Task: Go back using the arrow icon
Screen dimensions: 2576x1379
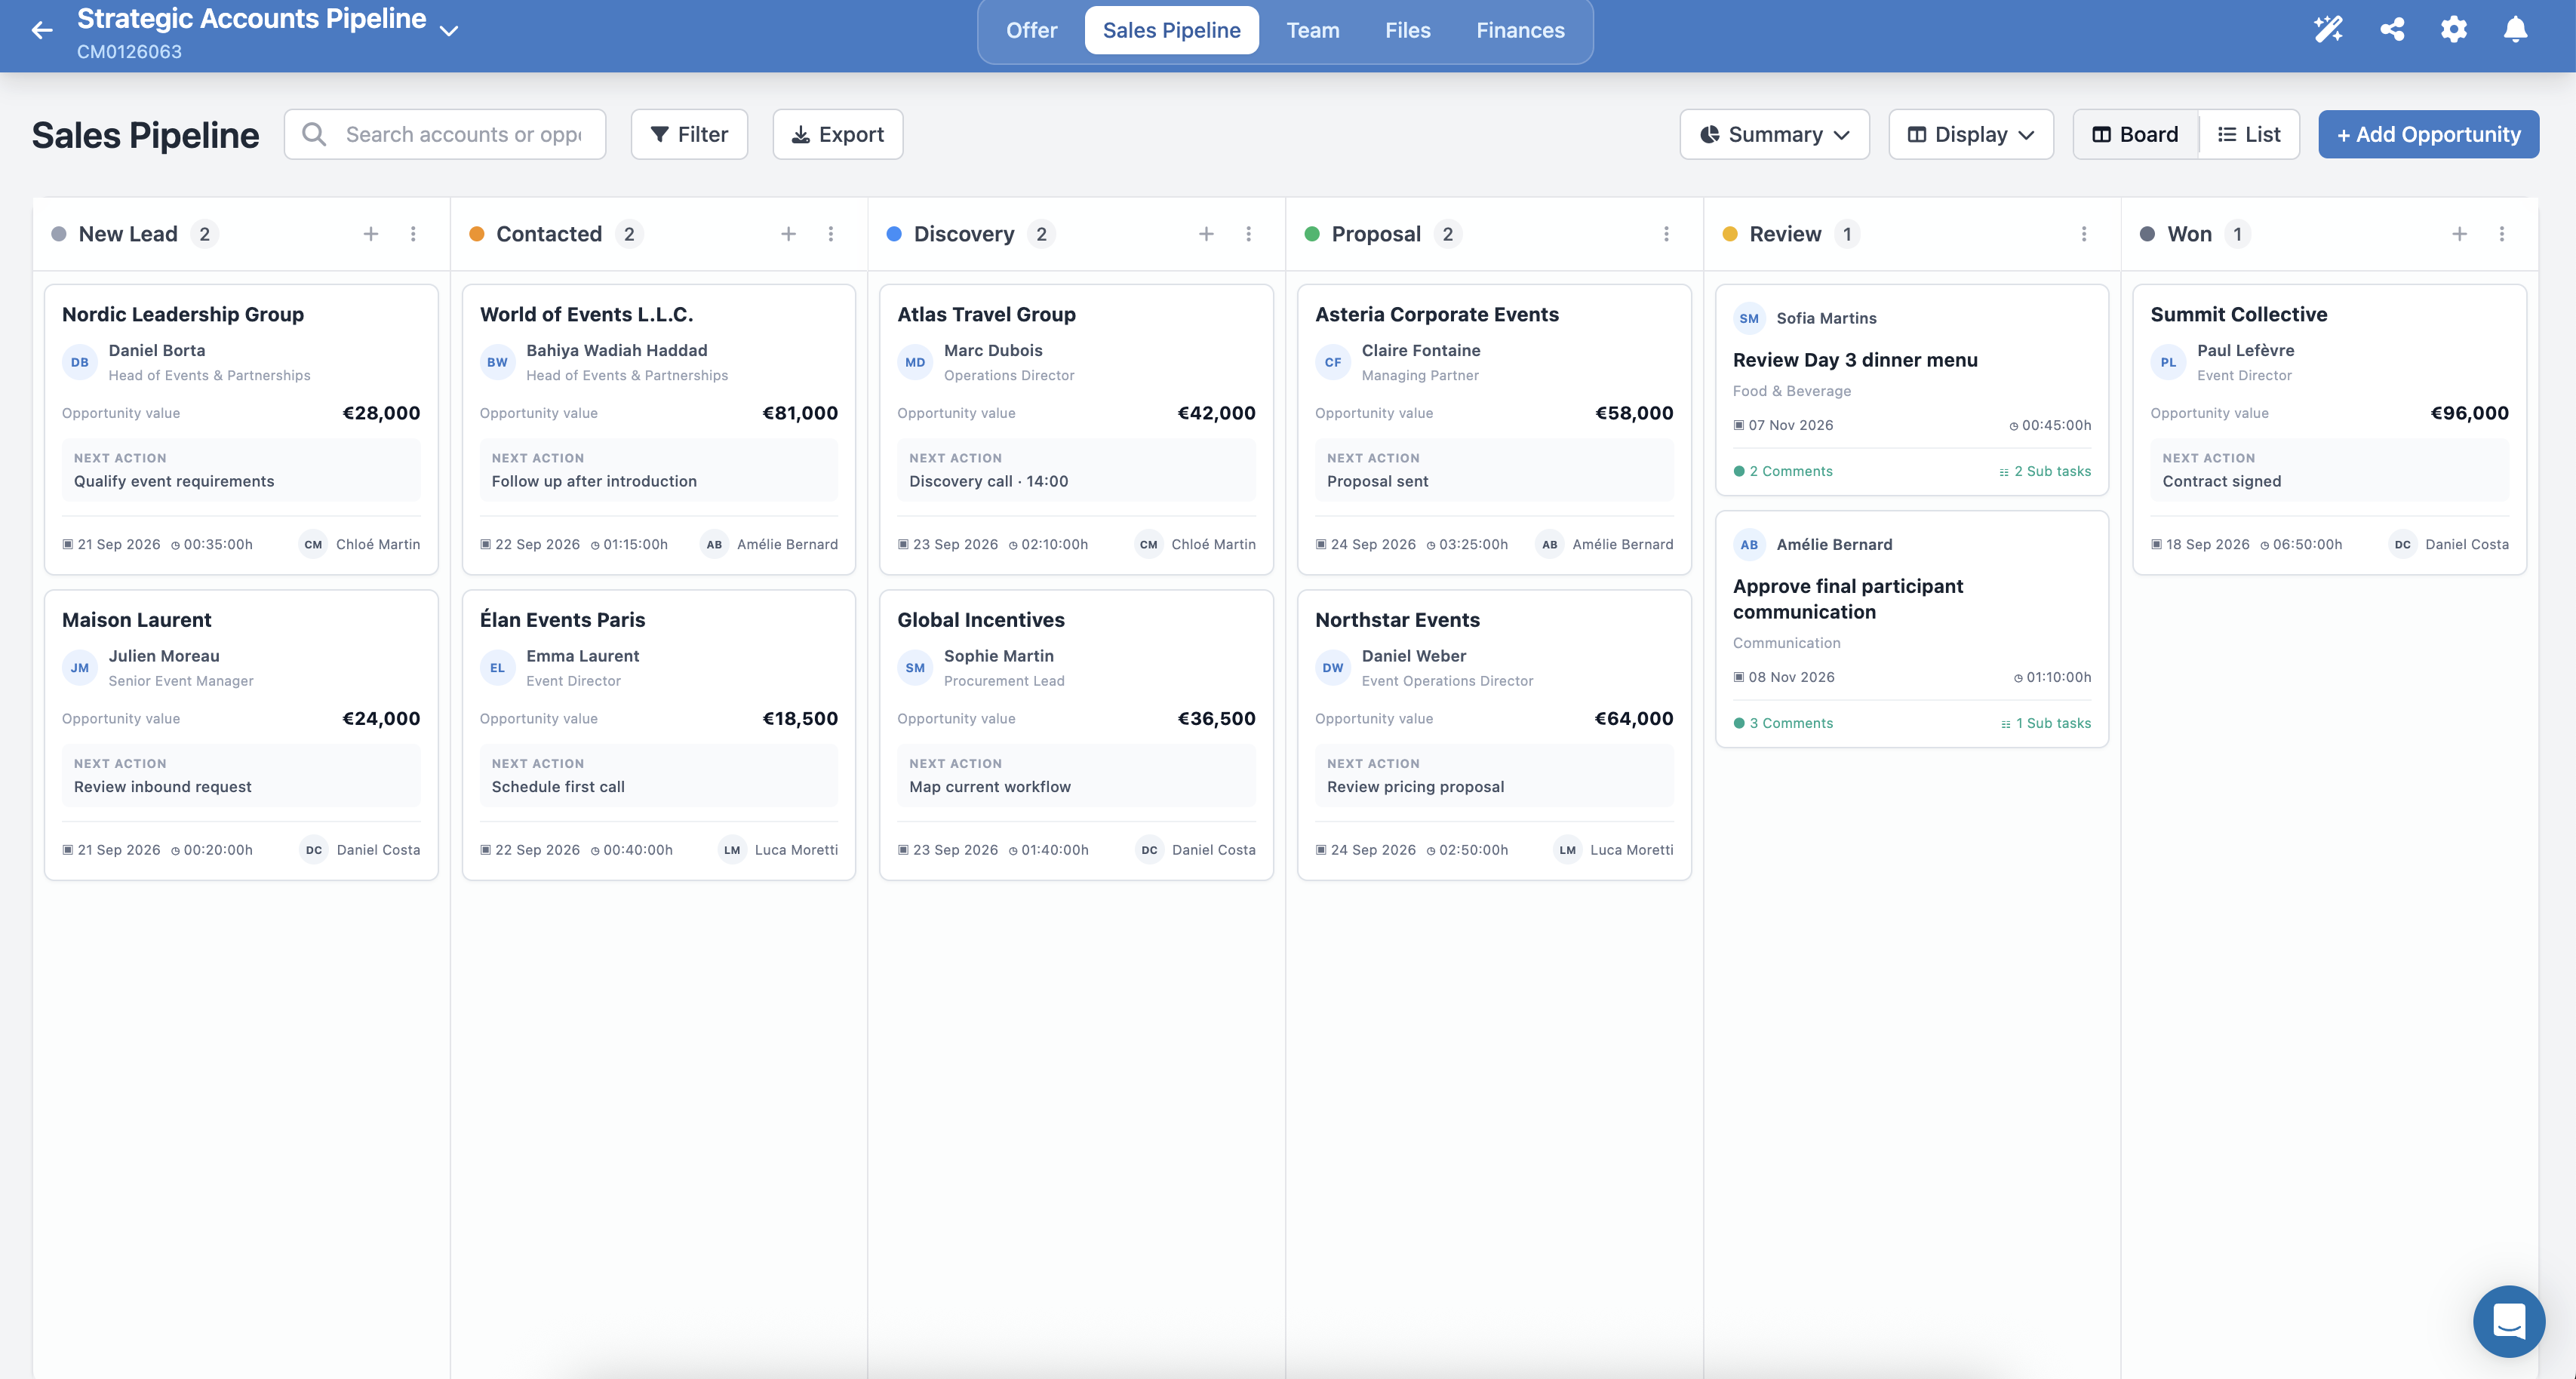Action: point(41,31)
